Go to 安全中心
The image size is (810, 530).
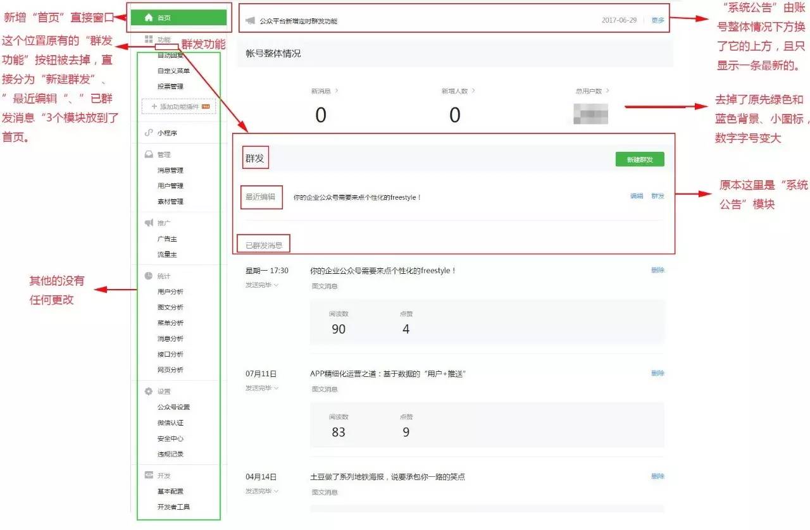[170, 439]
